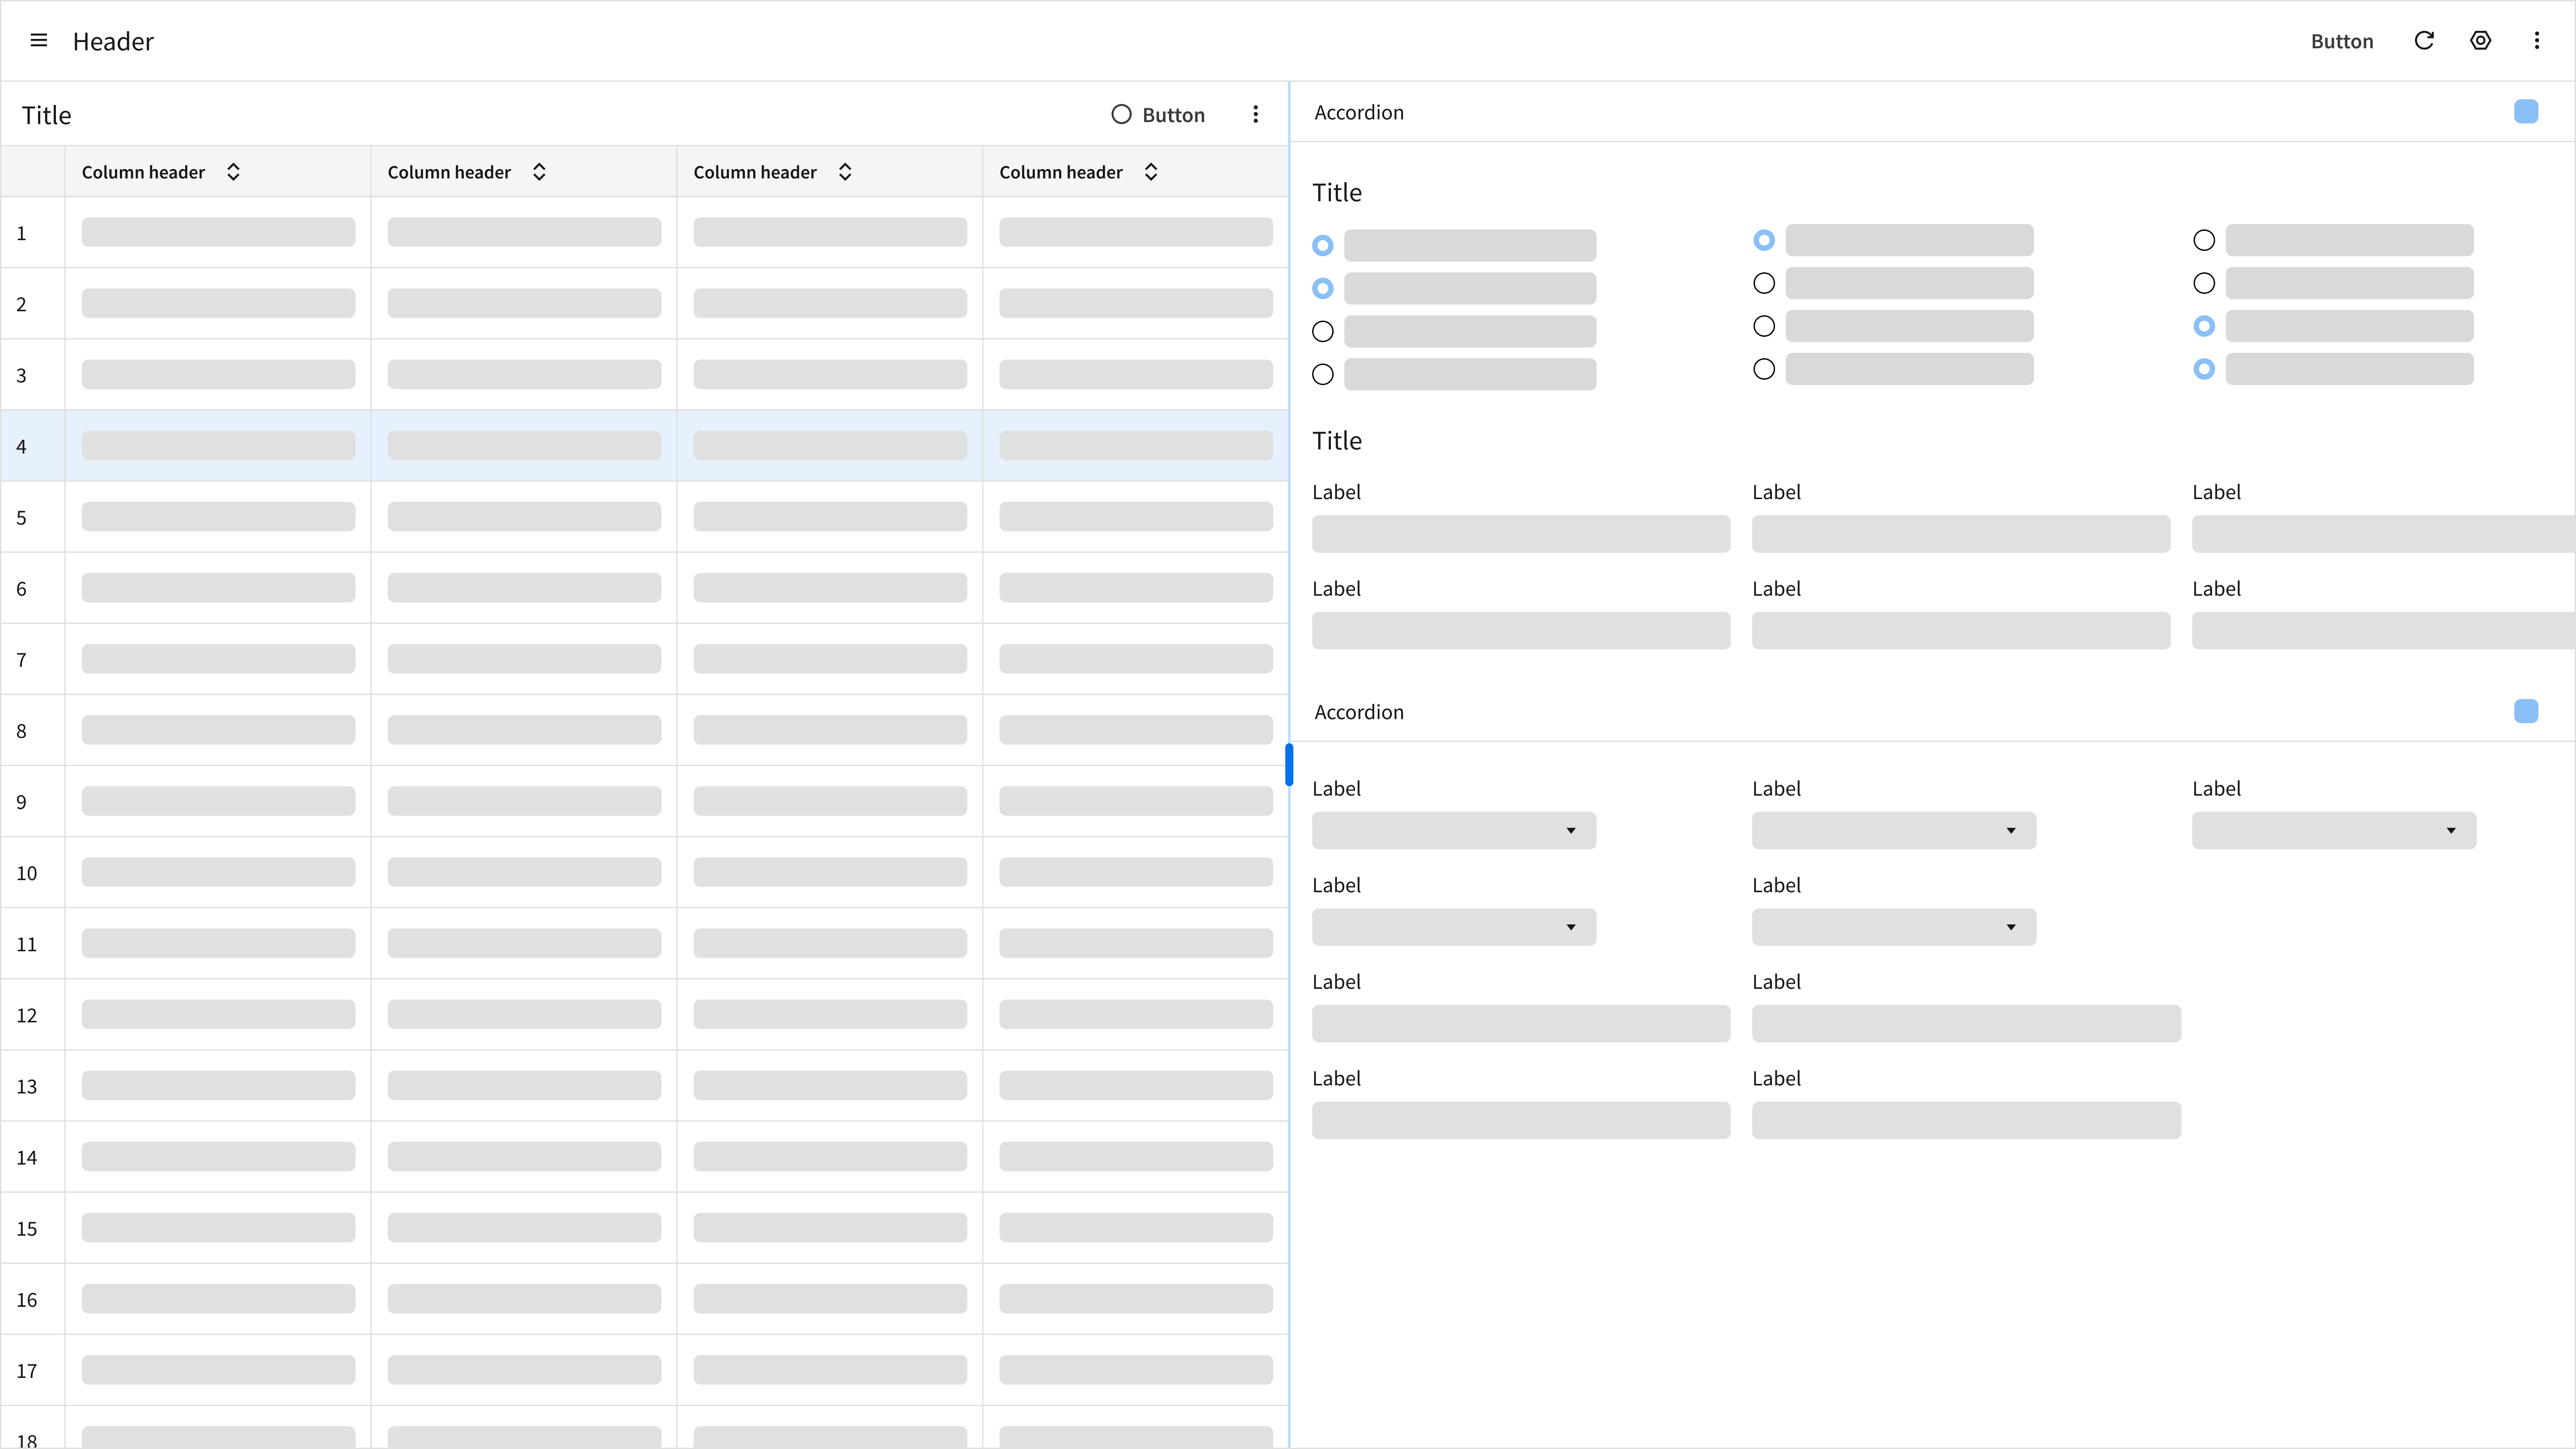Open the table Title kebab menu
2576x1449 pixels.
click(1255, 115)
